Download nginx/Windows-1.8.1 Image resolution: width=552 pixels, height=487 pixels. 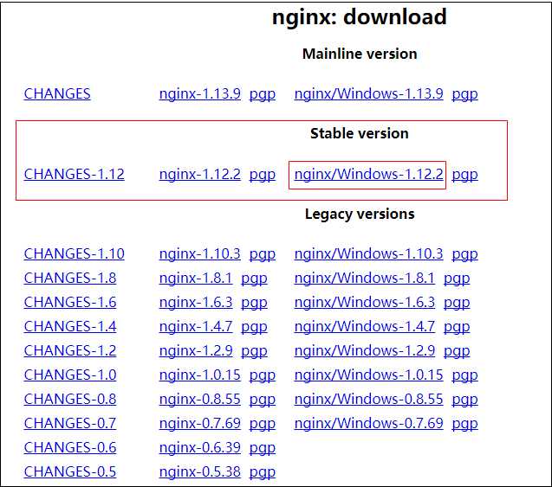click(364, 278)
